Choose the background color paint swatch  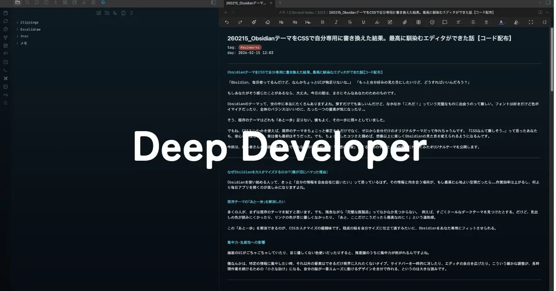(x=516, y=22)
